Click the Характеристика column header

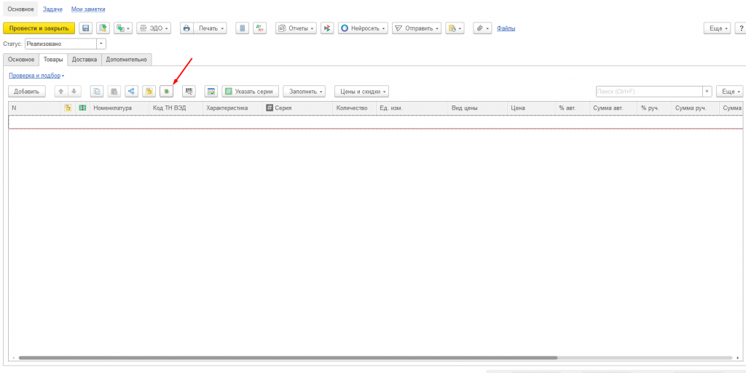pyautogui.click(x=232, y=108)
